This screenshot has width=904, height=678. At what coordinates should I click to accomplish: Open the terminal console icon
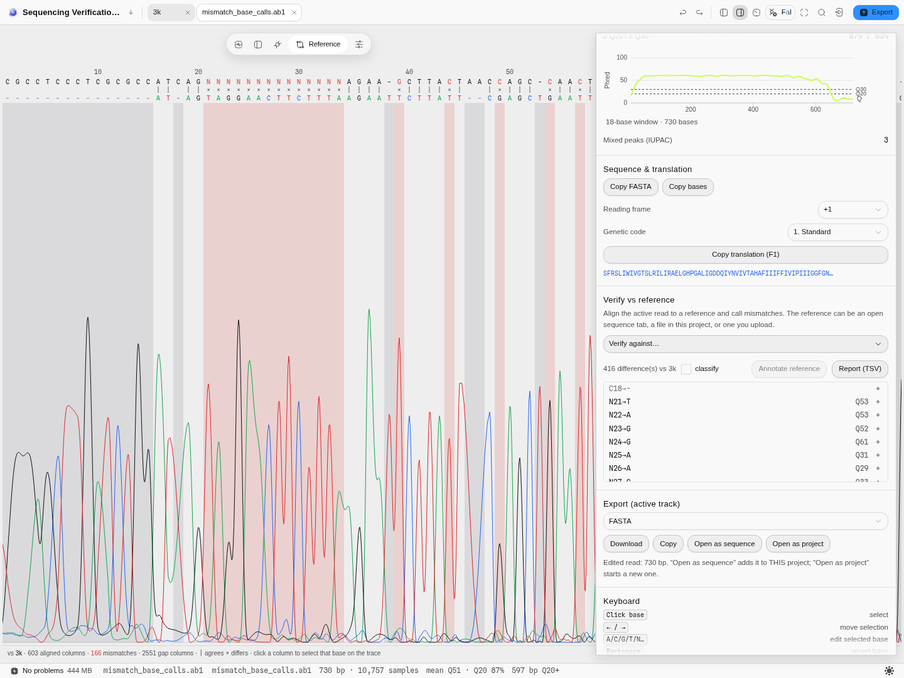click(x=756, y=13)
